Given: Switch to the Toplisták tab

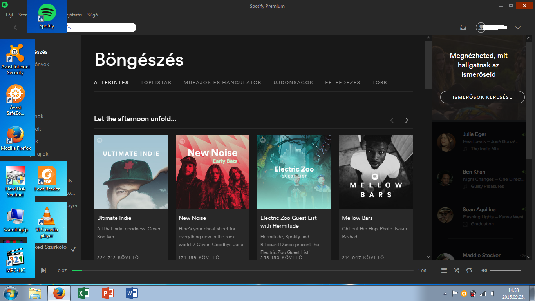Looking at the screenshot, I should pyautogui.click(x=156, y=83).
